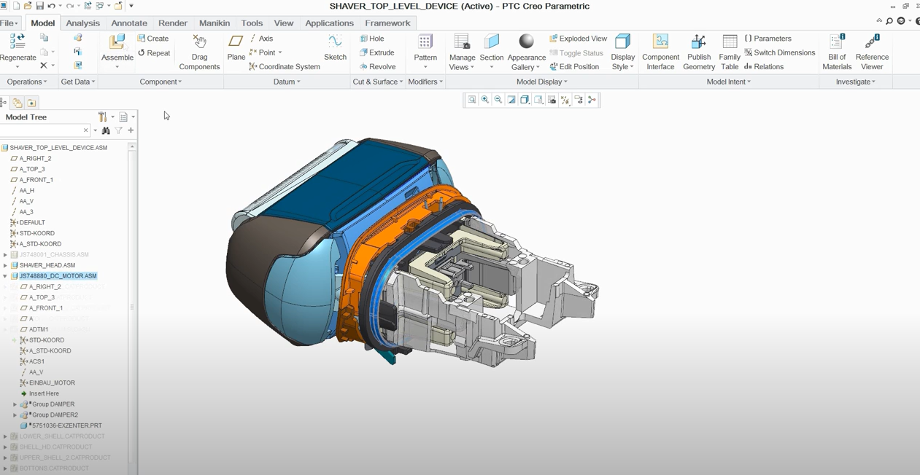The width and height of the screenshot is (920, 475).
Task: Switch to the Analysis ribbon tab
Action: 82,23
